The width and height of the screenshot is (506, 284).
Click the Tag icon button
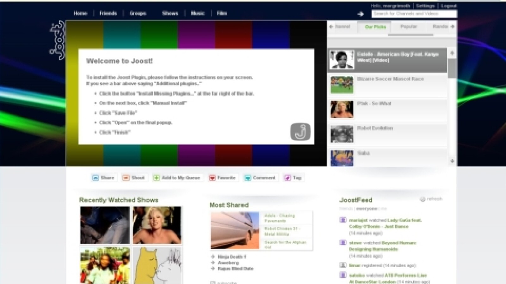[x=287, y=178]
